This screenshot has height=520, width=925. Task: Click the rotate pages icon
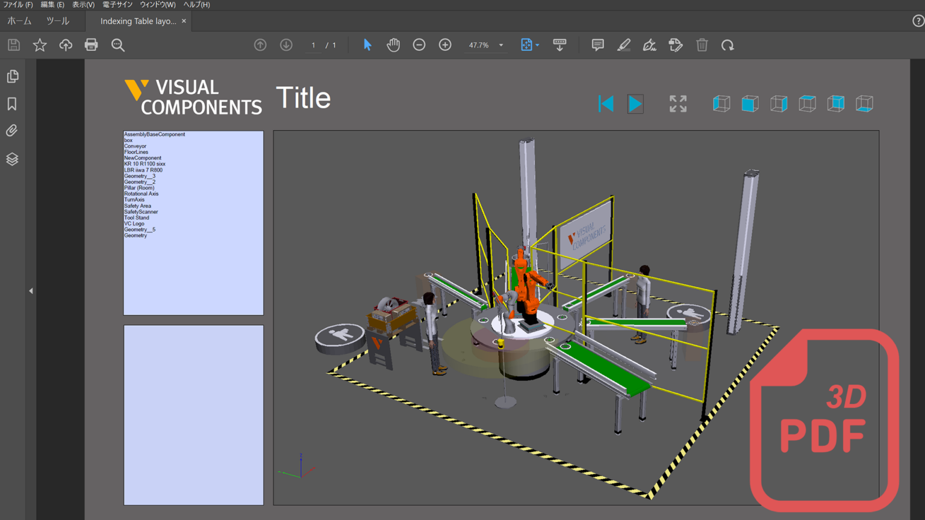(728, 45)
